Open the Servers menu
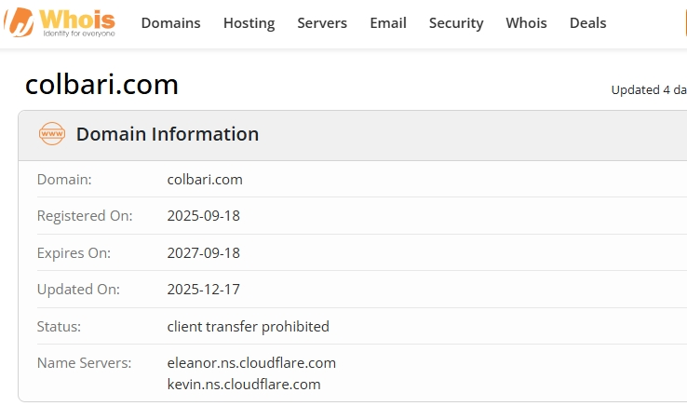 tap(322, 22)
